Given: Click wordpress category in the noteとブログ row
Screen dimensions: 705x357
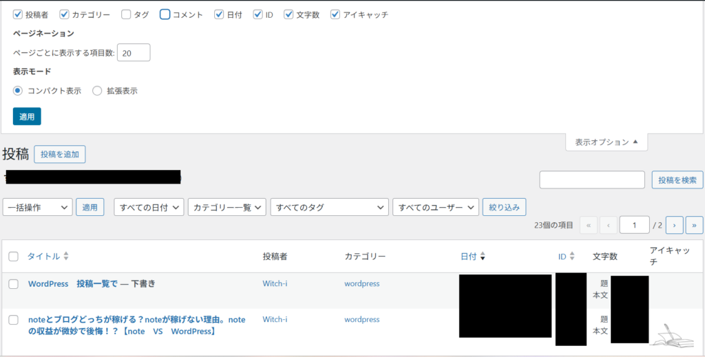Looking at the screenshot, I should (x=362, y=320).
